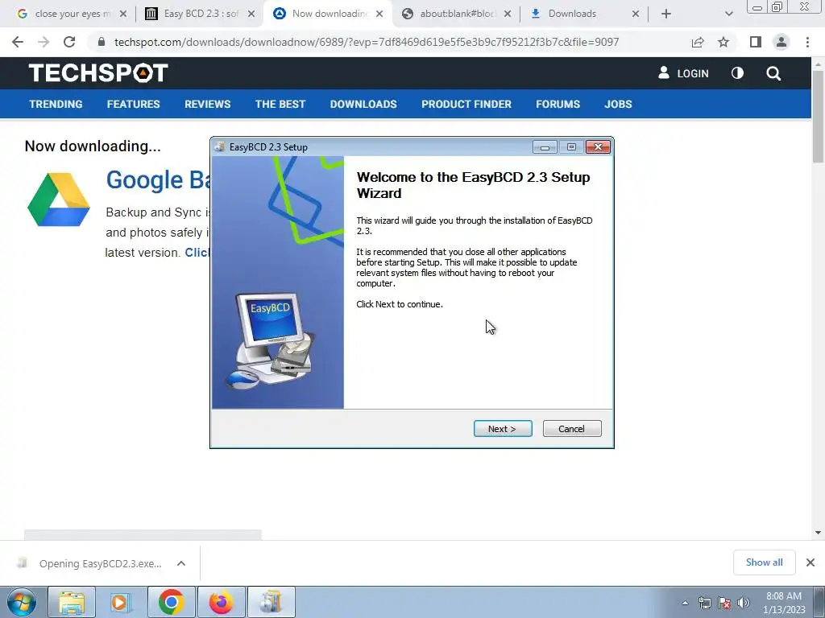Click Next in EasyBCD Setup wizard

click(503, 429)
